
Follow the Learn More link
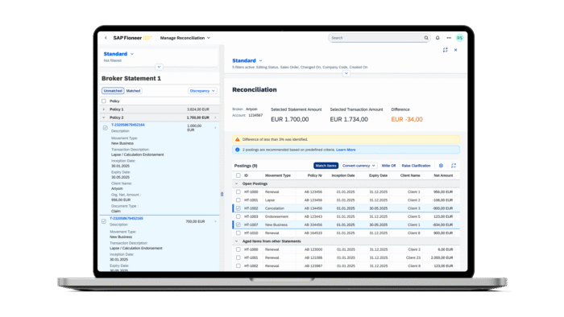click(x=346, y=150)
